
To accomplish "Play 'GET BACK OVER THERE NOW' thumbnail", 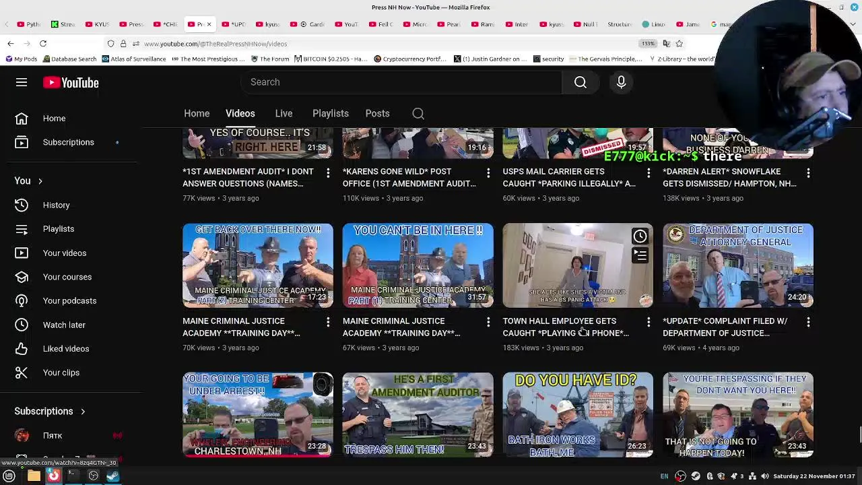I will tap(258, 265).
